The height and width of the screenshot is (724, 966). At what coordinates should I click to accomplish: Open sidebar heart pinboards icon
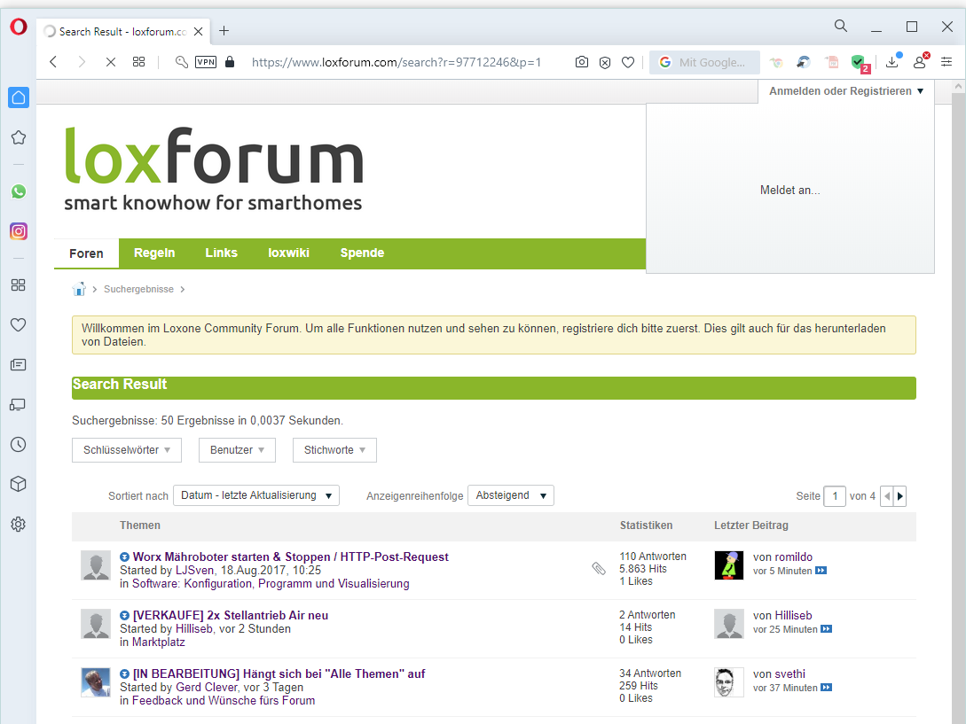(19, 324)
